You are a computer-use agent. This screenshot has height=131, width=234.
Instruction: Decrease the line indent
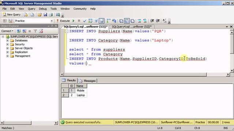(x=152, y=21)
